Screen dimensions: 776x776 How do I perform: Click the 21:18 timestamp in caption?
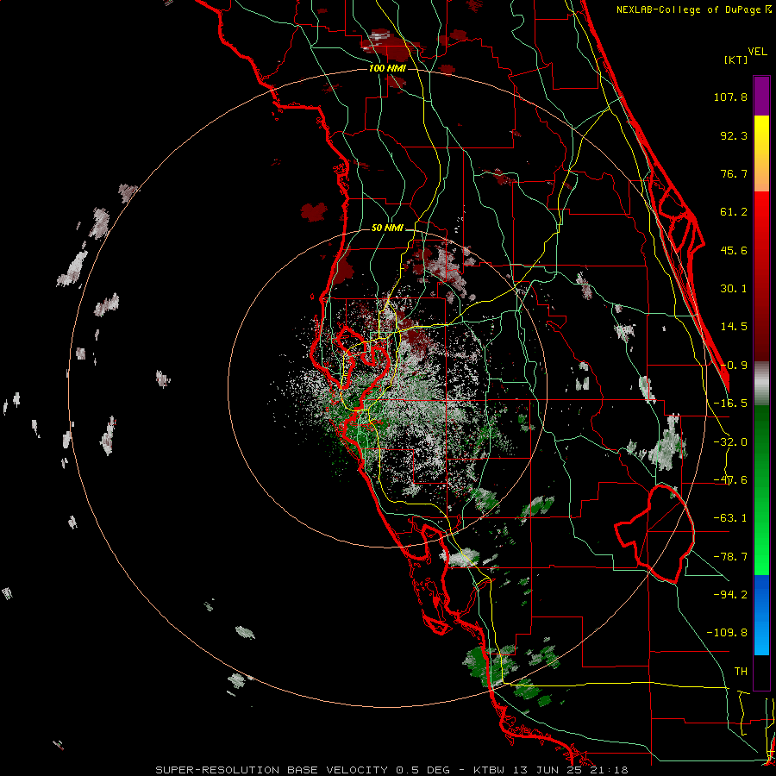610,770
